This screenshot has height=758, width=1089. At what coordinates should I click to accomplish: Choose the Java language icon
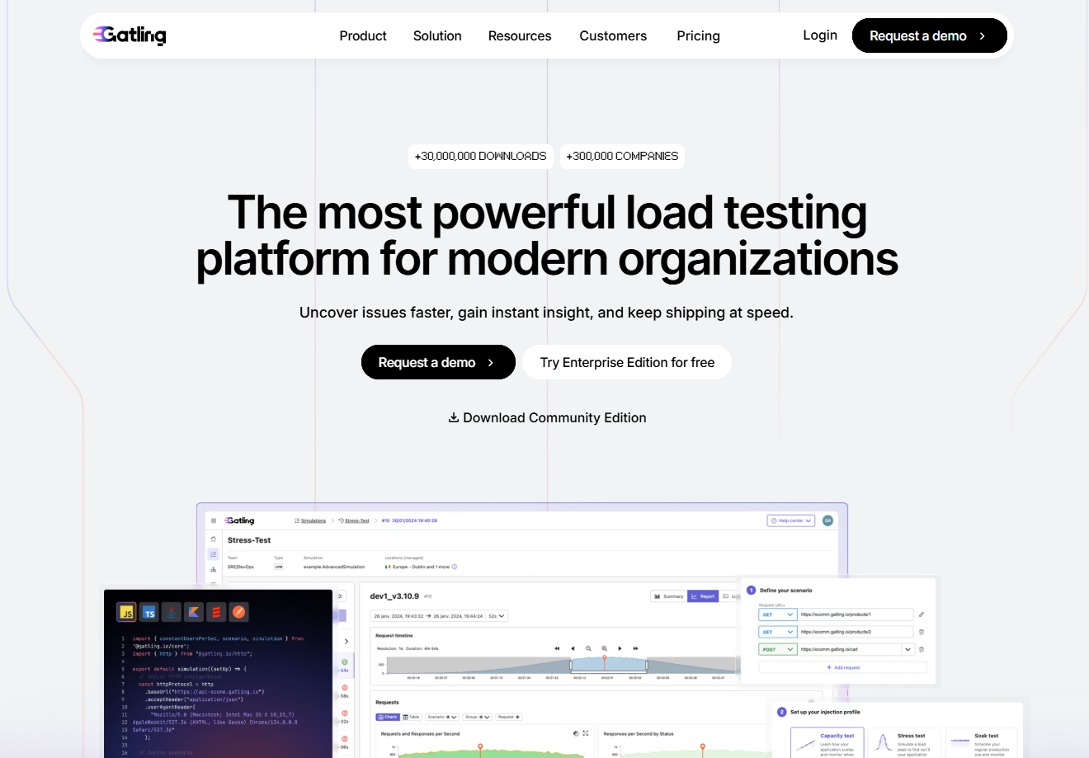(172, 613)
